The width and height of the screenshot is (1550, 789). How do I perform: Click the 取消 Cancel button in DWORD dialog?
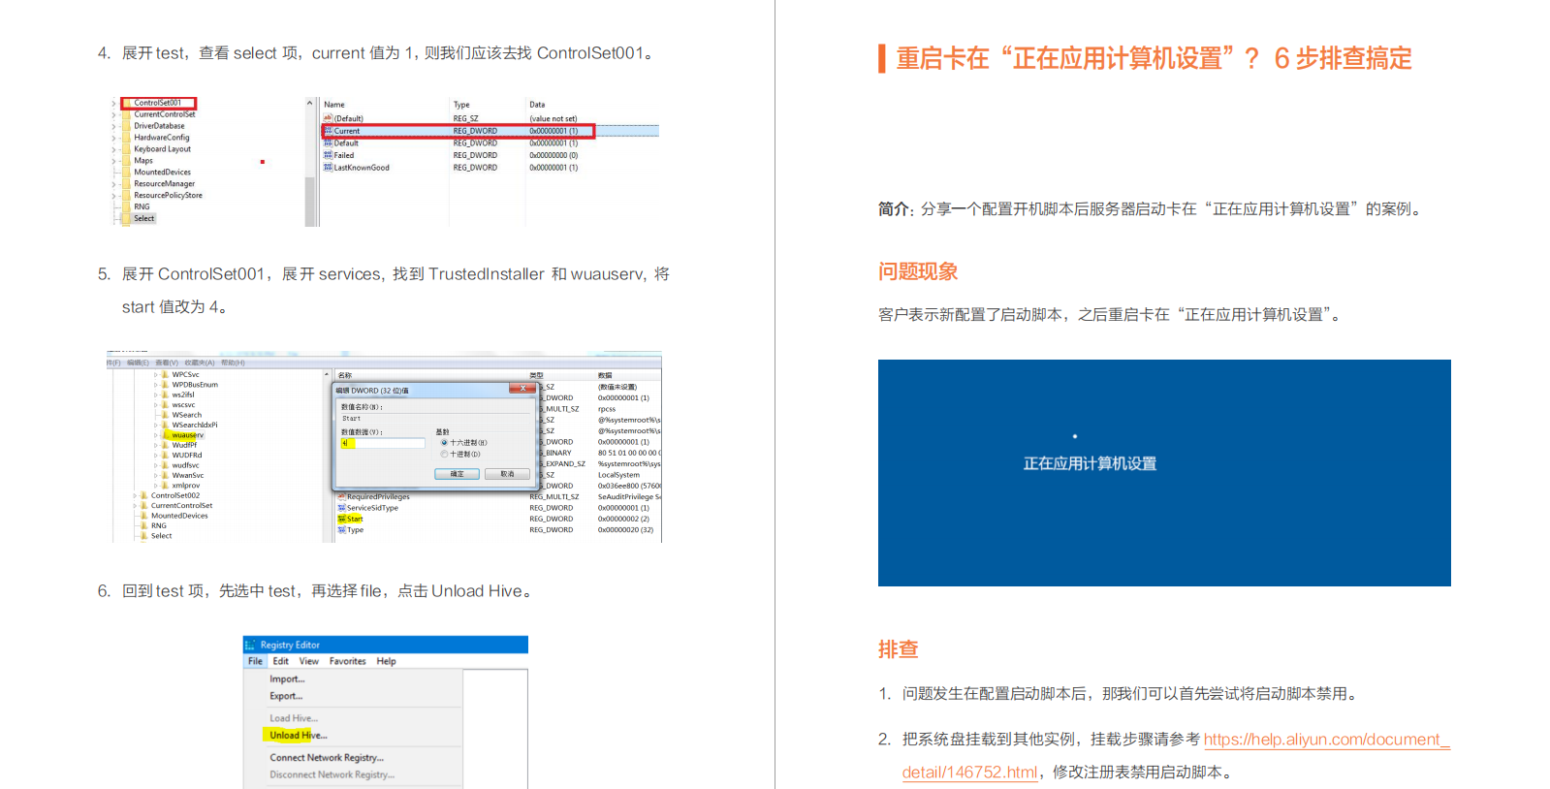tap(507, 474)
